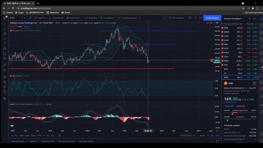Expand the 'Скринер акций' dropdown arrow
This screenshot has width=263, height=148.
point(26,141)
